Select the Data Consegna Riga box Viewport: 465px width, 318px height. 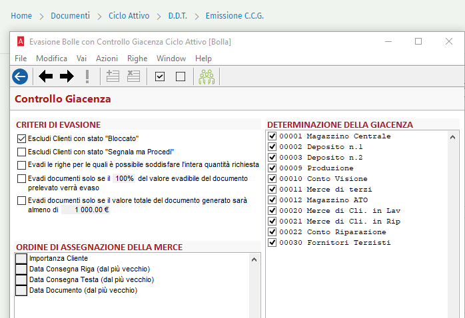[x=21, y=269]
